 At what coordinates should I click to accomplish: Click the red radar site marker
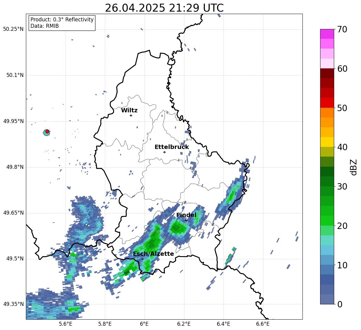(x=47, y=132)
